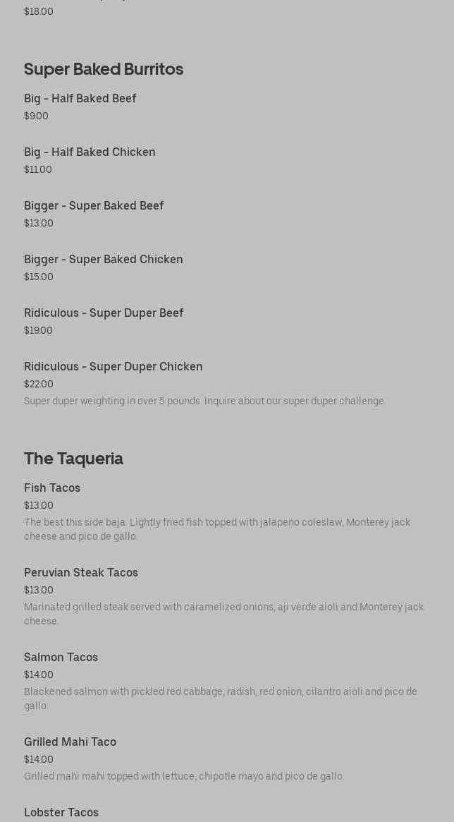The image size is (454, 822).
Task: Open Ridiculous - Super Duper Beef item
Action: [x=104, y=313]
